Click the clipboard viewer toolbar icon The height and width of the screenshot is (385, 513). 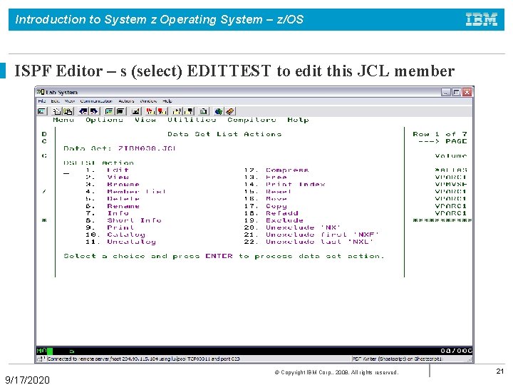[x=204, y=111]
